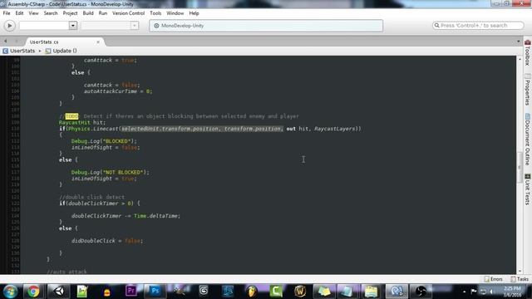
Task: Open Camtasia green C icon in taskbar
Action: pos(276,292)
